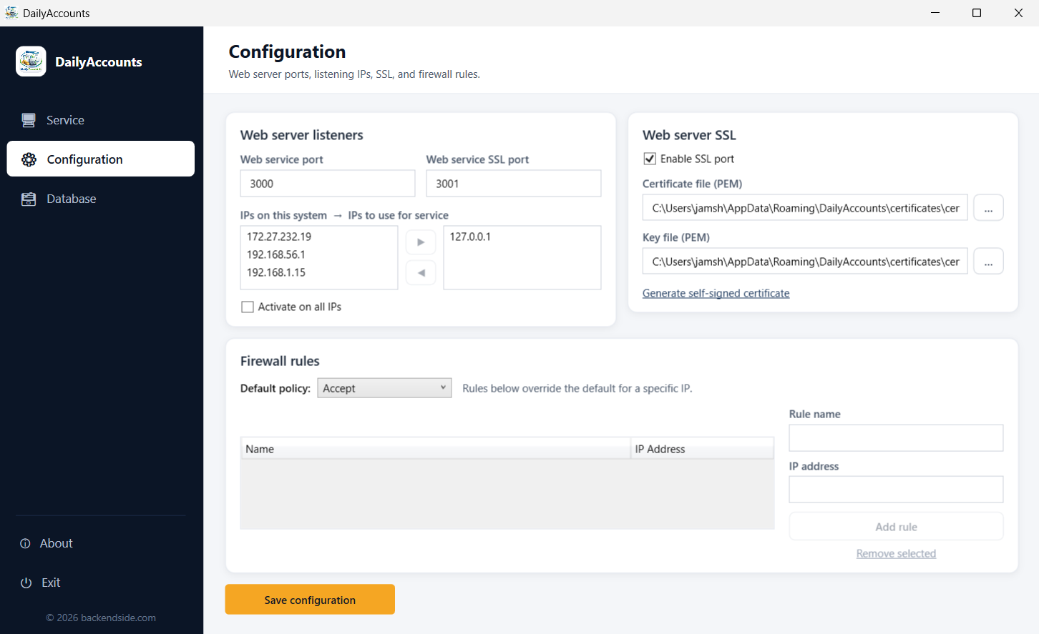Browse for the Key file
Viewport: 1039px width, 634px height.
click(988, 262)
